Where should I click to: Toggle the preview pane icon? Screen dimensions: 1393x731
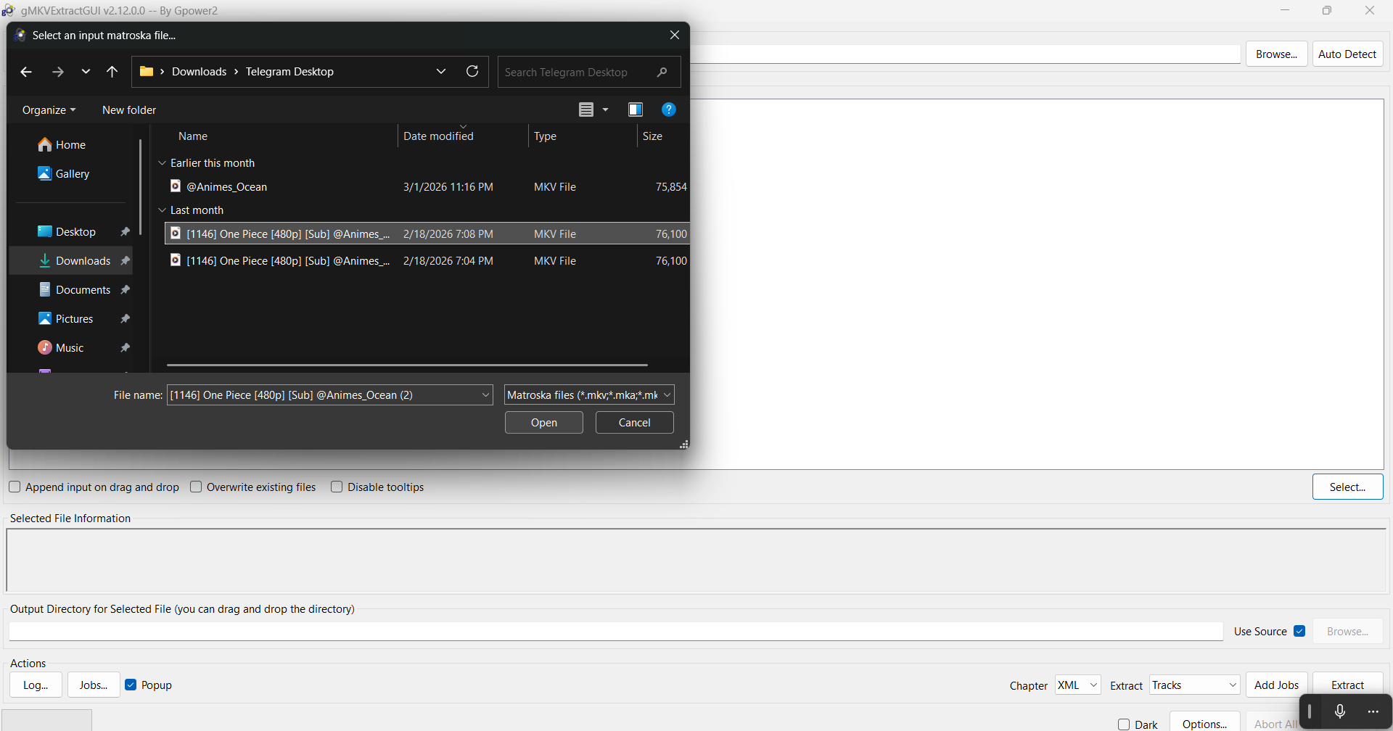[x=636, y=110]
